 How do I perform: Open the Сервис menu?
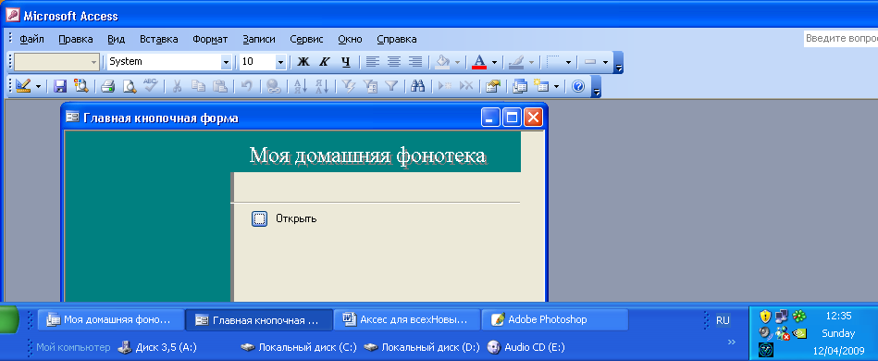coord(306,39)
